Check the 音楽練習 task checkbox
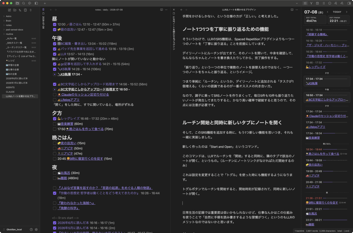Viewport: 353px width, 233px height. [x=55, y=124]
